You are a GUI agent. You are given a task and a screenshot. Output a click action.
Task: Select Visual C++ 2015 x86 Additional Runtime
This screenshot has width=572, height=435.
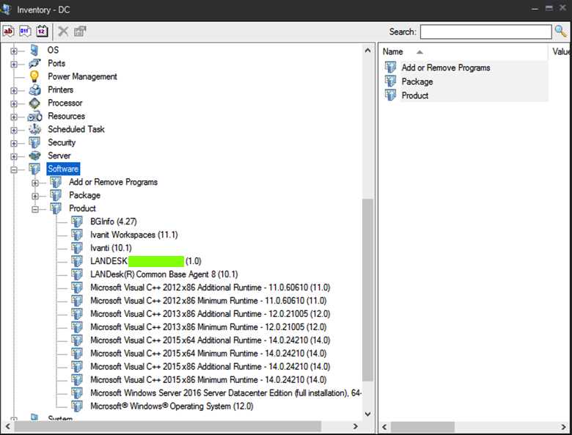(x=210, y=366)
